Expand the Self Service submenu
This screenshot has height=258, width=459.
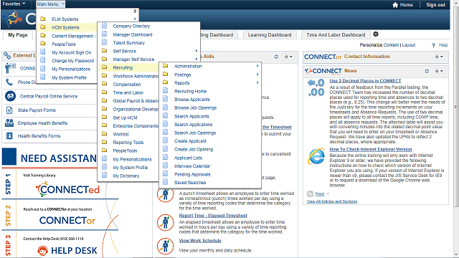click(197, 51)
